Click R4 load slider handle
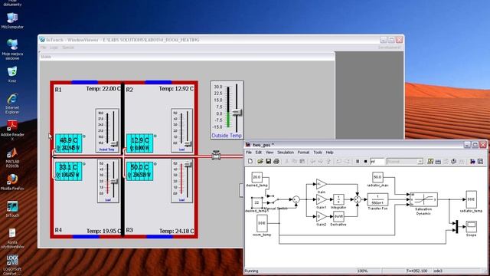490x276 pixels. 114,181
